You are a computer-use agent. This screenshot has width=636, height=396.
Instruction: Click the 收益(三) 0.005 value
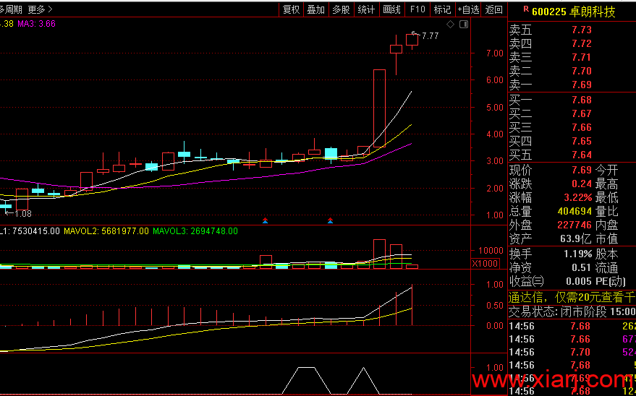tap(580, 281)
